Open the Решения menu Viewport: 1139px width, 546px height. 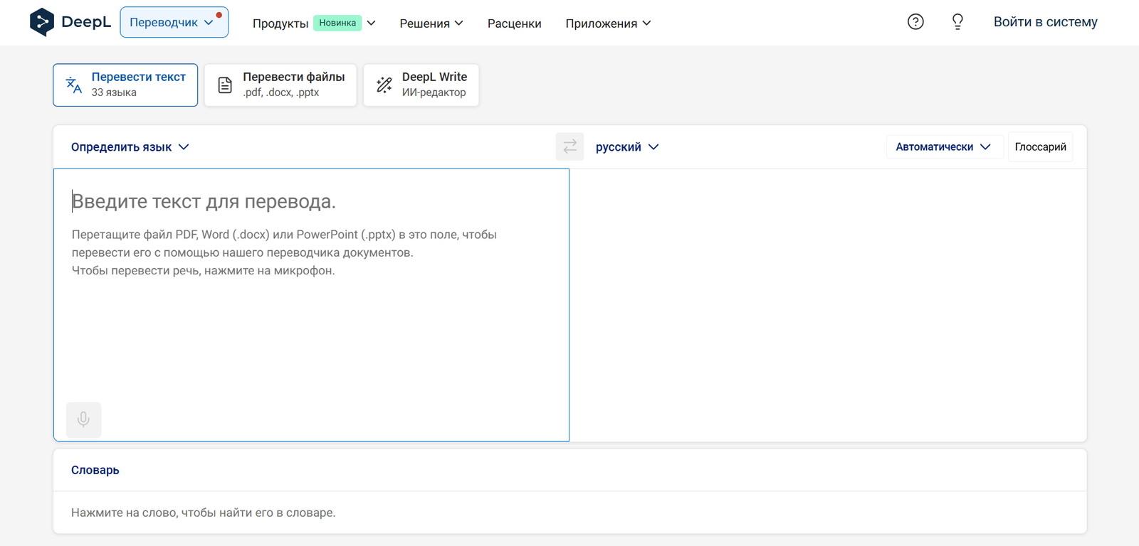tap(431, 23)
